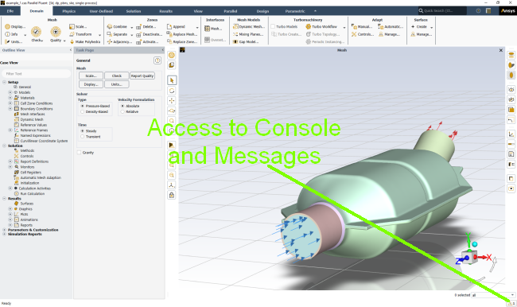Enable the Gravity checkbox
Screen dimensions: 517x307
(79, 153)
